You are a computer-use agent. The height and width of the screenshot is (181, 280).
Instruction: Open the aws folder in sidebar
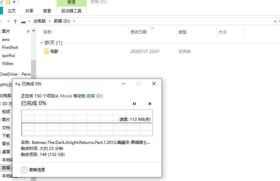click(x=6, y=39)
